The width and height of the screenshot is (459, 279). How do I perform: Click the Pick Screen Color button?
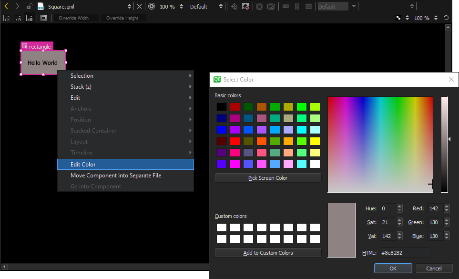click(x=268, y=177)
